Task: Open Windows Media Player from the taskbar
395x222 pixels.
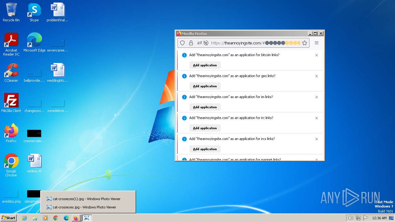Action: (45, 218)
